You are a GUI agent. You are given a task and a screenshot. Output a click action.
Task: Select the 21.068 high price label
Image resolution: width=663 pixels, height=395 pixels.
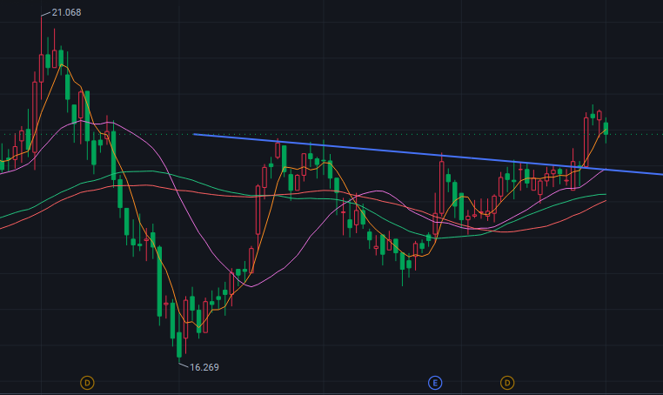click(66, 13)
